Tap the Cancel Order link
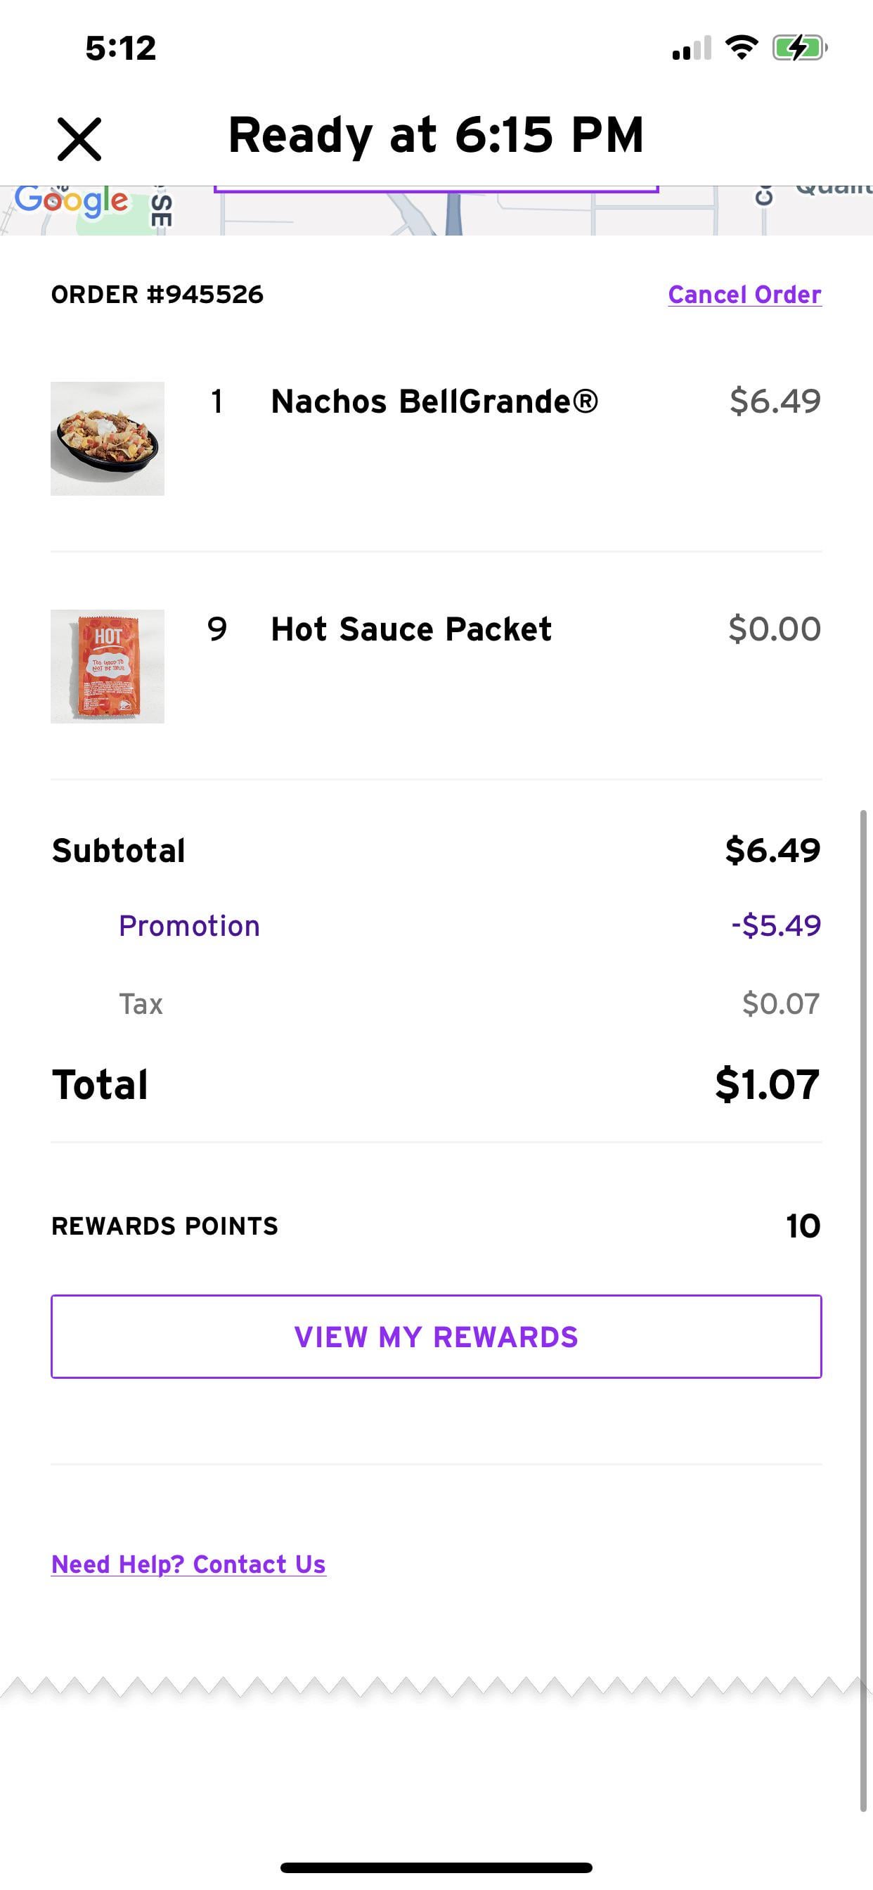The height and width of the screenshot is (1890, 873). (x=744, y=294)
